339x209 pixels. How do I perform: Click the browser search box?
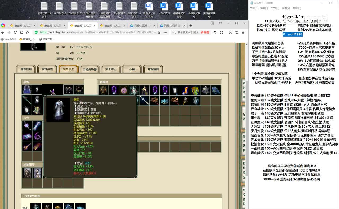tap(188, 32)
